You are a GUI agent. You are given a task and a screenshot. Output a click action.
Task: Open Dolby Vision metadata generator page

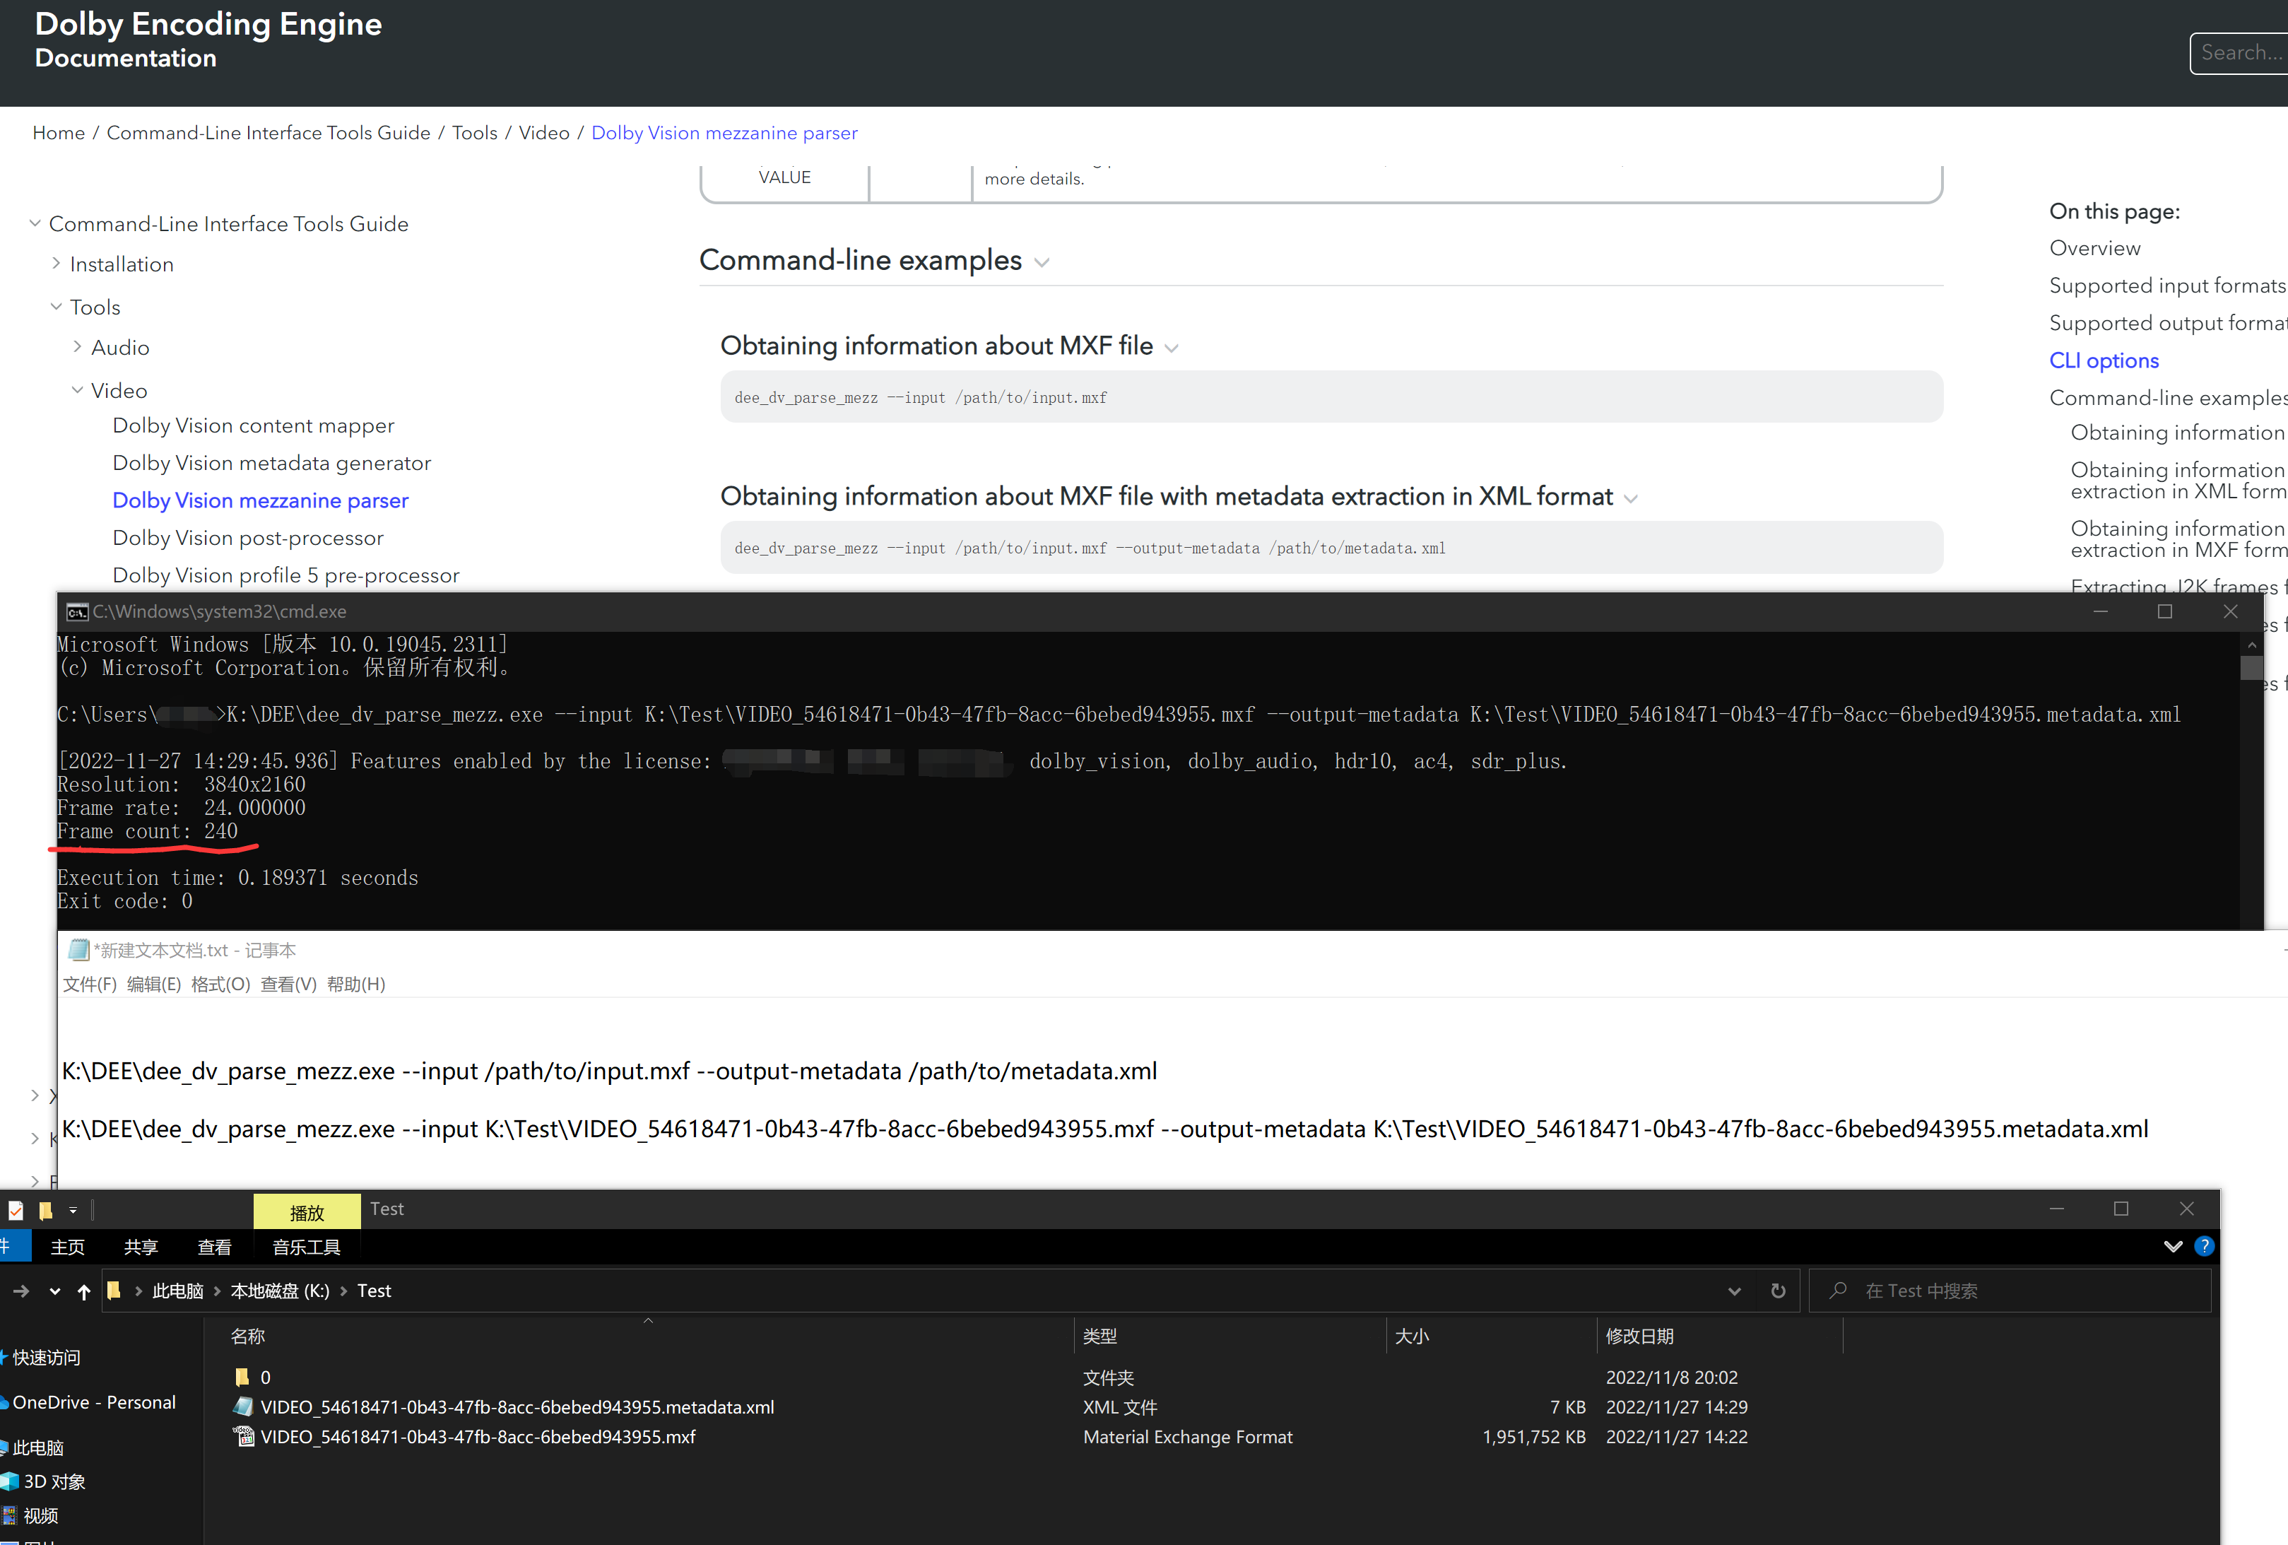(x=272, y=463)
